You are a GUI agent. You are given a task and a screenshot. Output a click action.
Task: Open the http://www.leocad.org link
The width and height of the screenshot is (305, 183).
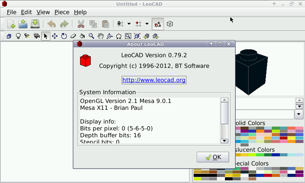(x=154, y=80)
